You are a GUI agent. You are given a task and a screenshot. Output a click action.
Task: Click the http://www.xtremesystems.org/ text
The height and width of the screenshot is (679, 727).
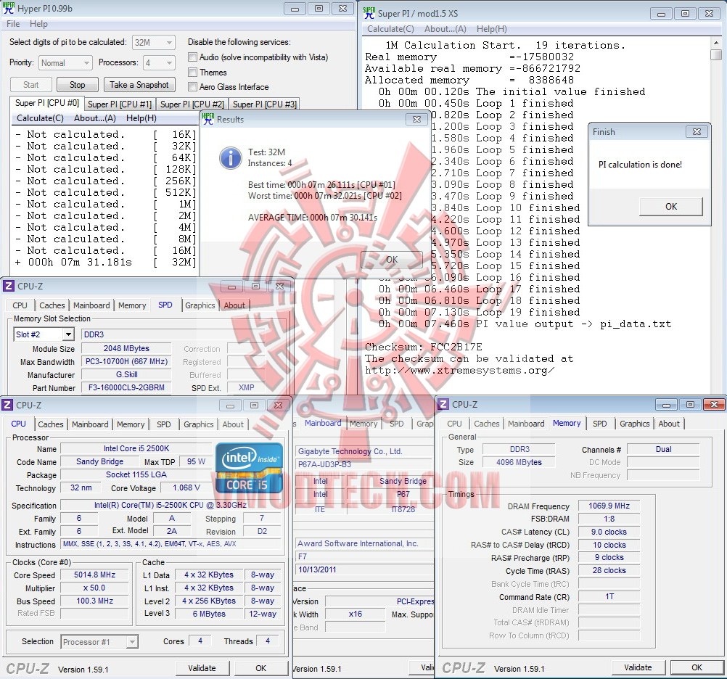[x=459, y=370]
